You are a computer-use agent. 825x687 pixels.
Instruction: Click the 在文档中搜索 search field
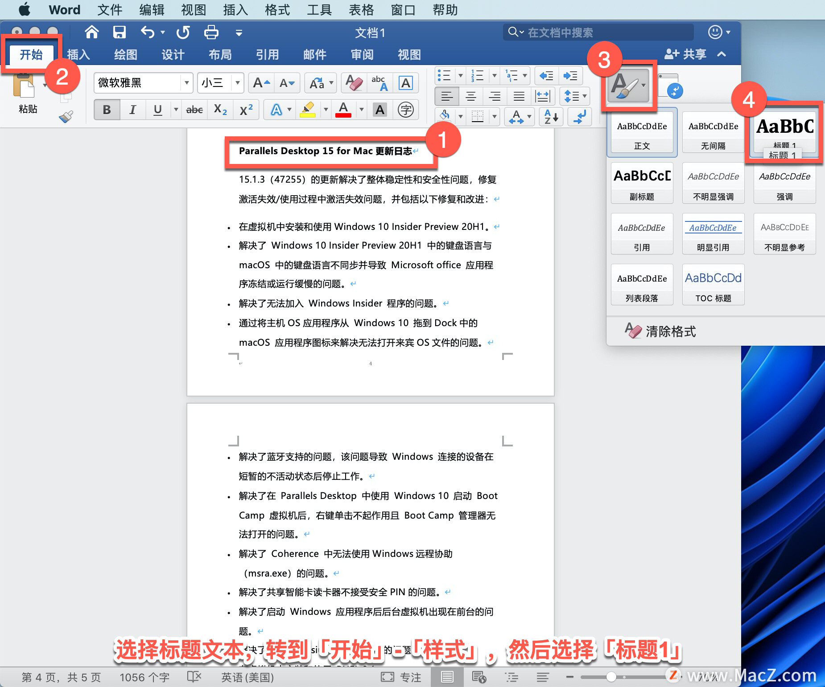click(x=598, y=32)
